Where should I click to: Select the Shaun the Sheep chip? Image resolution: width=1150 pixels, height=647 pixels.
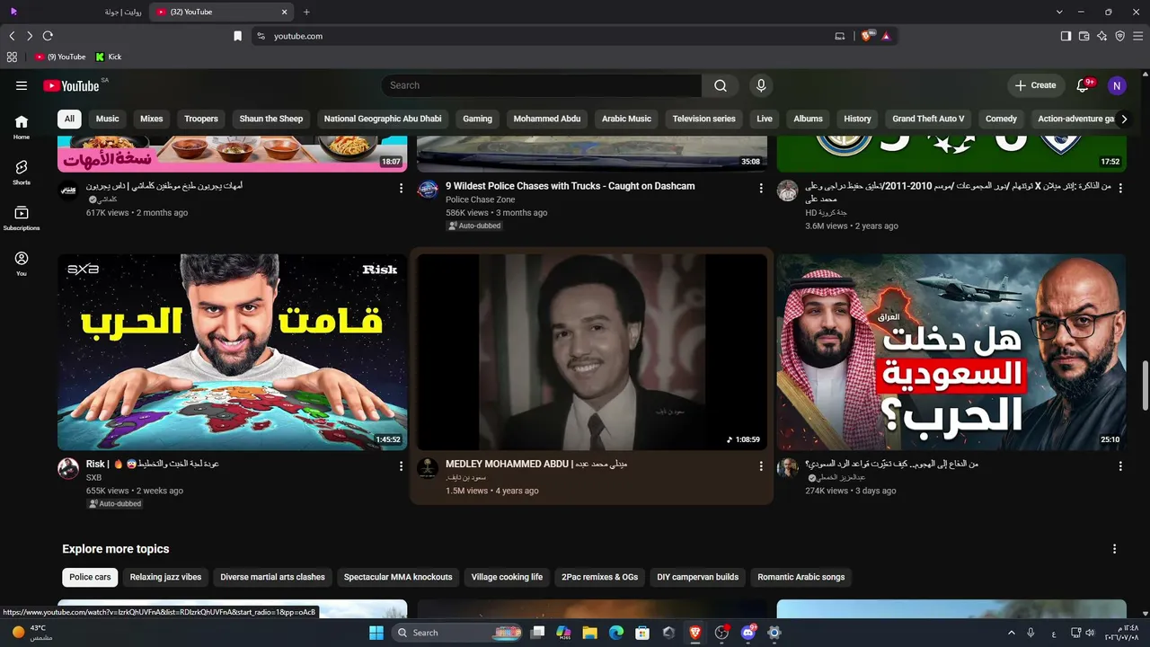pos(271,119)
